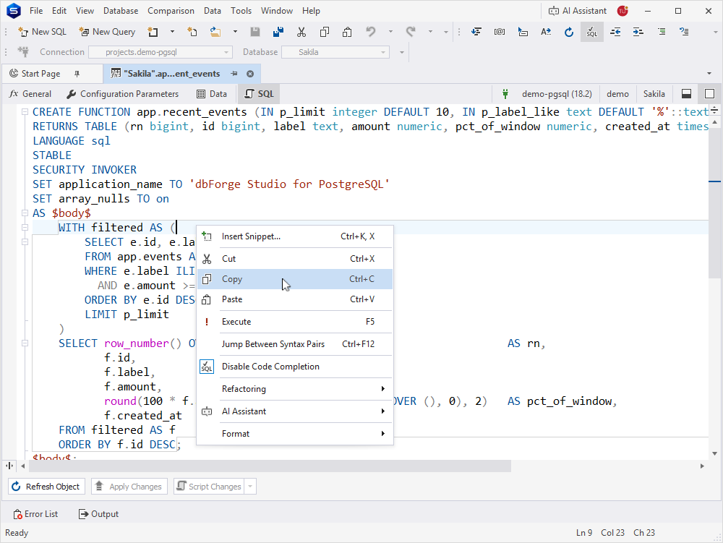Click the user account avatar icon

tap(623, 11)
